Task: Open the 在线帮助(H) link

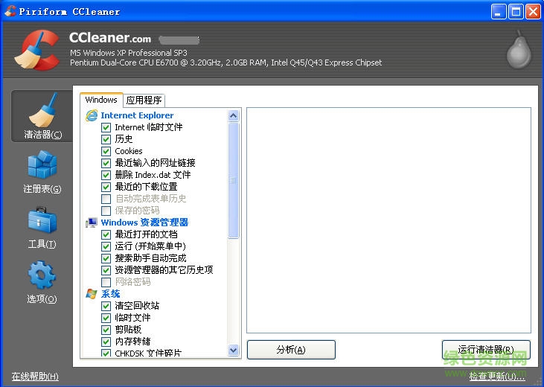Action: (35, 377)
